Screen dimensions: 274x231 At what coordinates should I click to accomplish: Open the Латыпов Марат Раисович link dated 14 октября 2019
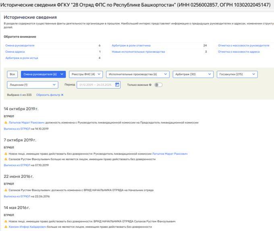tap(27, 122)
